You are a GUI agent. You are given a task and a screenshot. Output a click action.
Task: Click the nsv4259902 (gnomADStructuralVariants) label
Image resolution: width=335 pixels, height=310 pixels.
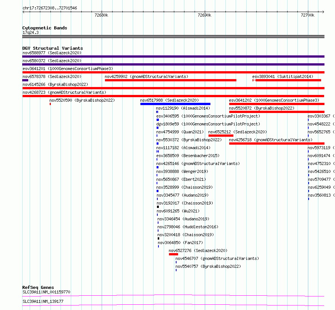coord(146,76)
